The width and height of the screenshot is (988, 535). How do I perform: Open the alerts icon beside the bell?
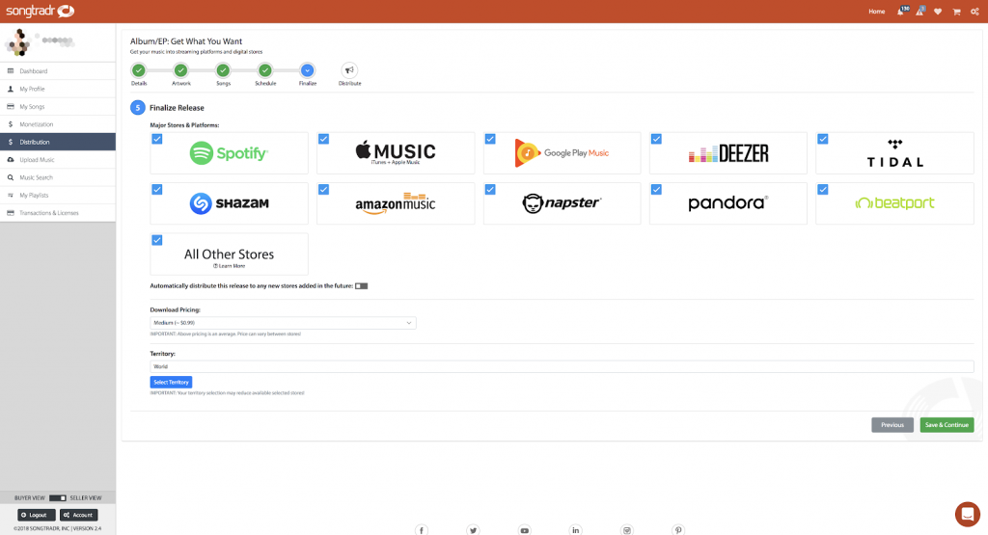point(919,12)
